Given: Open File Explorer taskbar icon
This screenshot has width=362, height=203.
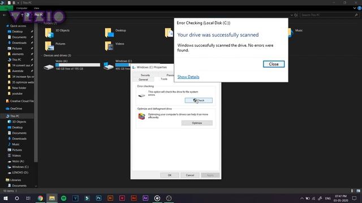Looking at the screenshot, I should click(52, 198).
